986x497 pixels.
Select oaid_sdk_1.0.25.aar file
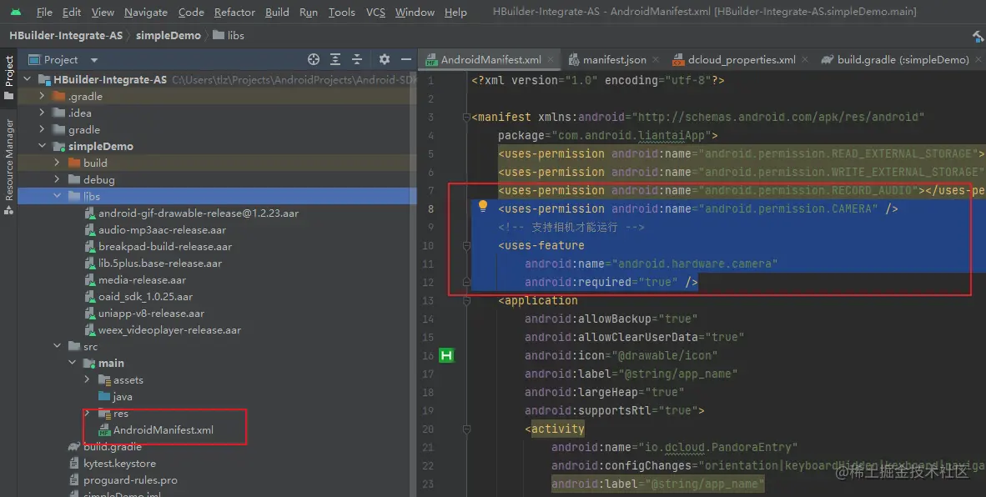tap(139, 297)
